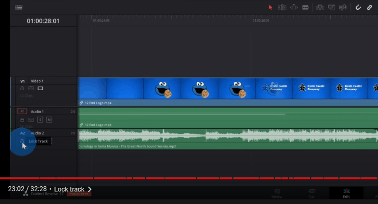Activate the red Selection mode arrow tool
Screen dimensions: 378x204
(270, 8)
